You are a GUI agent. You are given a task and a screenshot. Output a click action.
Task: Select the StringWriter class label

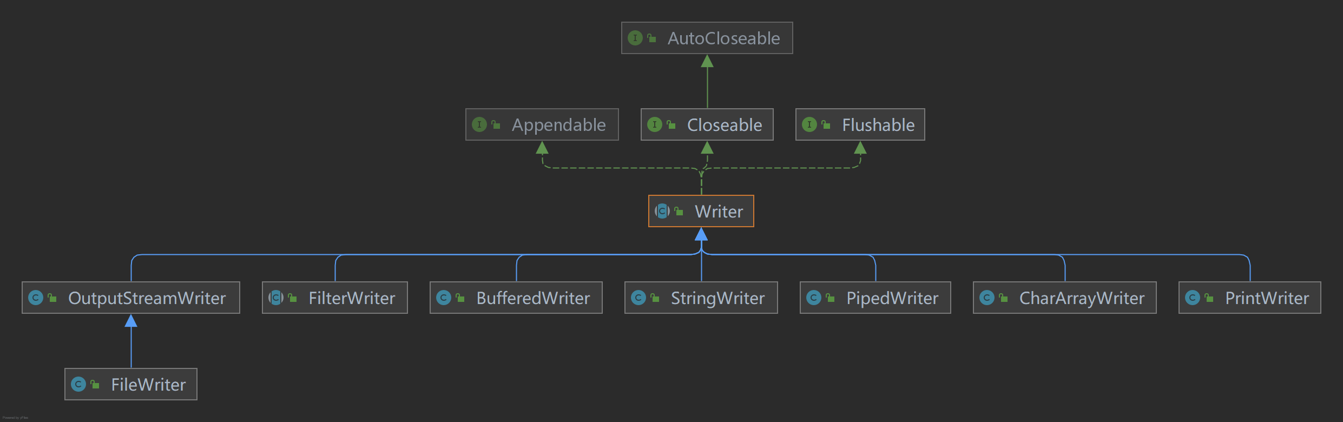(x=717, y=298)
